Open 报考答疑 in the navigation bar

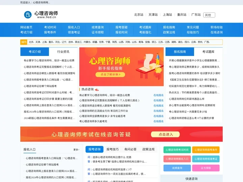[x=122, y=27]
